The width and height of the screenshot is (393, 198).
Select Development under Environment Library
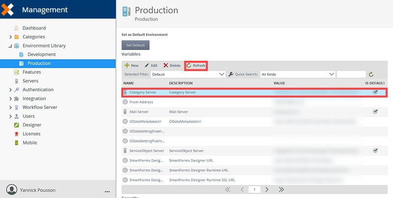41,54
